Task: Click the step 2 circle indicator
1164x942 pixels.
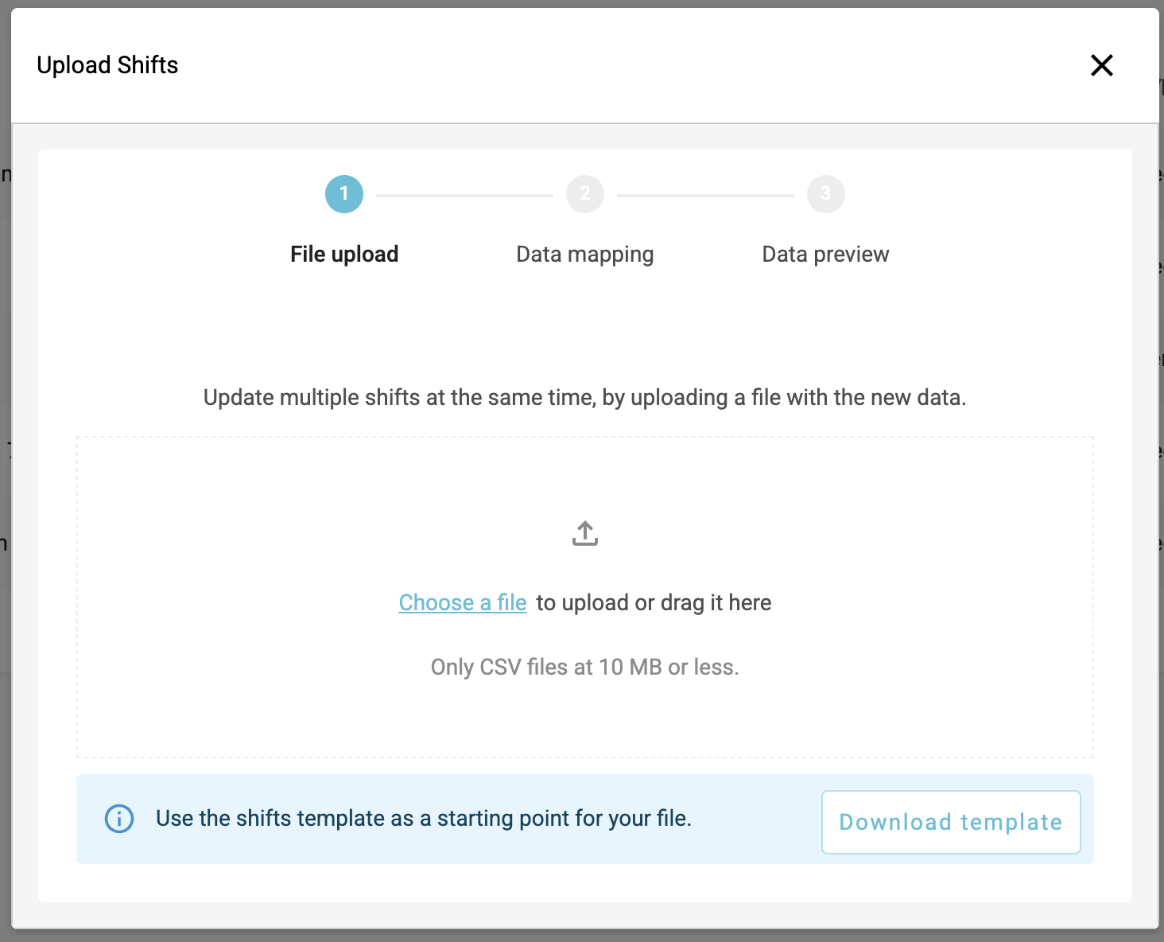Action: (x=585, y=194)
